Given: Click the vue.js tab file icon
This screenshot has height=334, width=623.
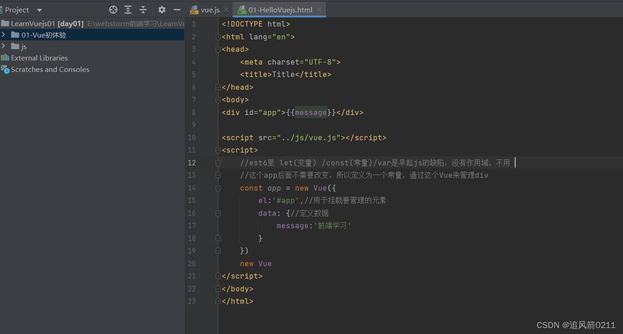Looking at the screenshot, I should click(195, 10).
